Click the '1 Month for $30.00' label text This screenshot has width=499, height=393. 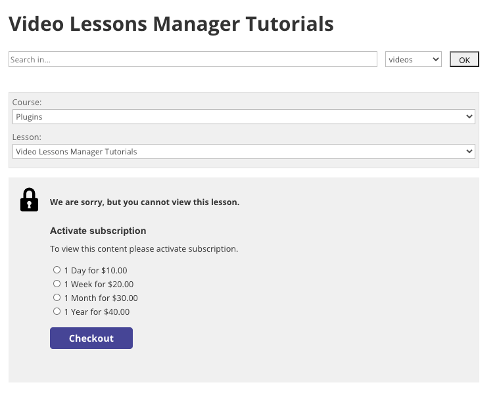[x=101, y=298]
